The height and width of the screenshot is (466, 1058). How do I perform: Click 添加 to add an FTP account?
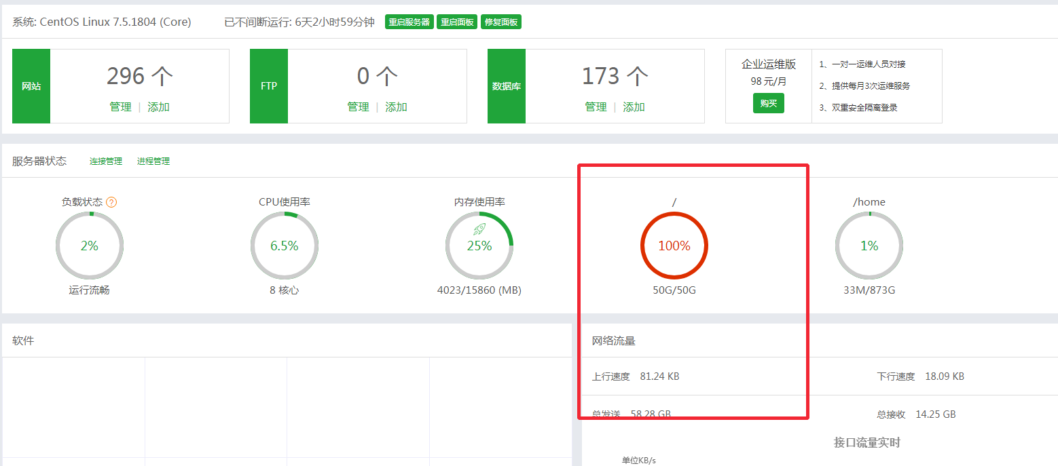pos(397,107)
